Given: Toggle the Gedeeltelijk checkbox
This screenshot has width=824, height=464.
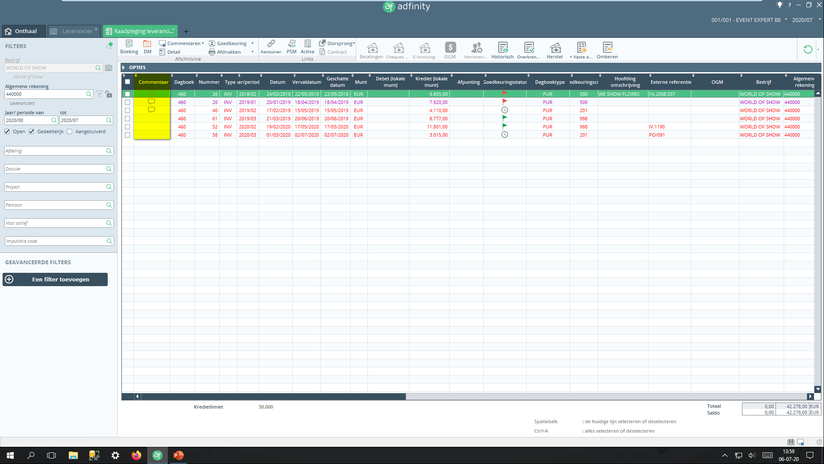Looking at the screenshot, I should pos(31,131).
